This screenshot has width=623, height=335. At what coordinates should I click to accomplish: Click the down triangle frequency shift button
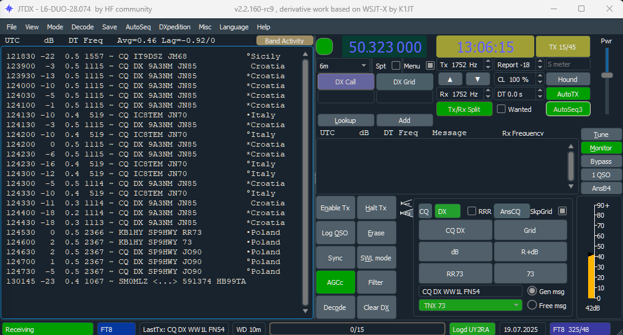[477, 79]
